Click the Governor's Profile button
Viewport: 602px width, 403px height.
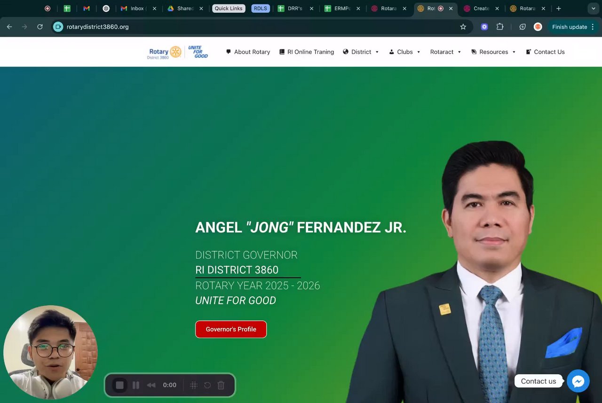231,329
